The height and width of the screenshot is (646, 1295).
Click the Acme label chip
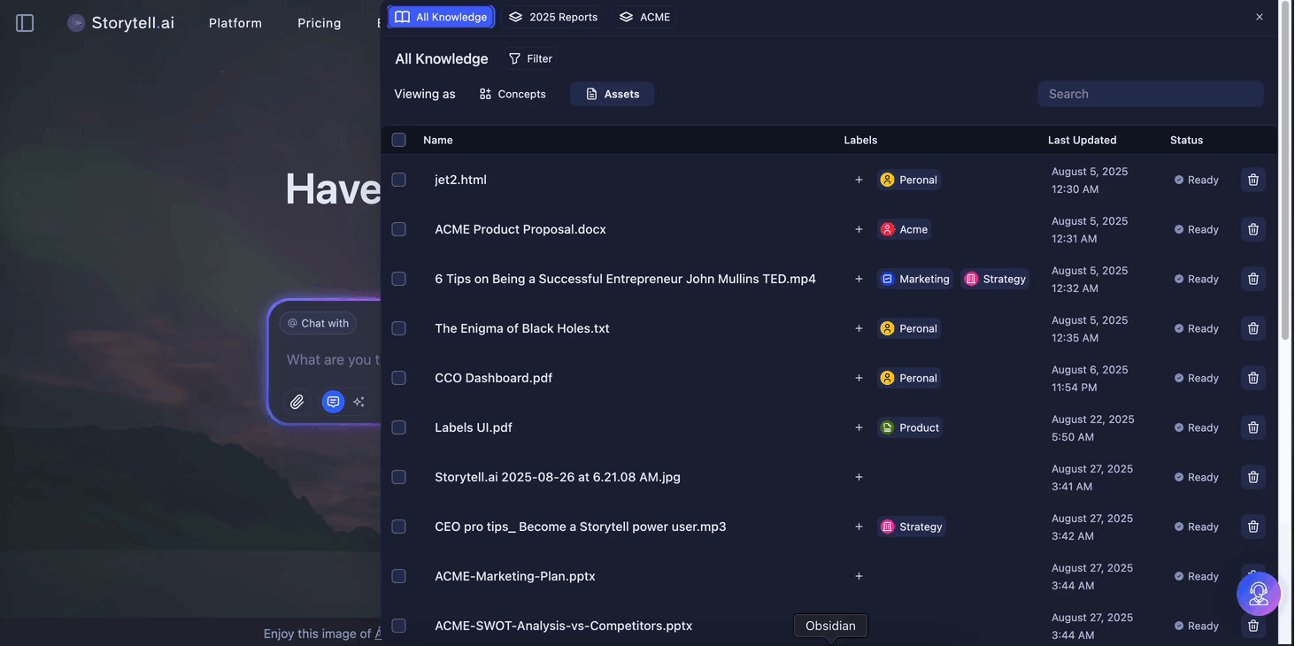pos(905,229)
